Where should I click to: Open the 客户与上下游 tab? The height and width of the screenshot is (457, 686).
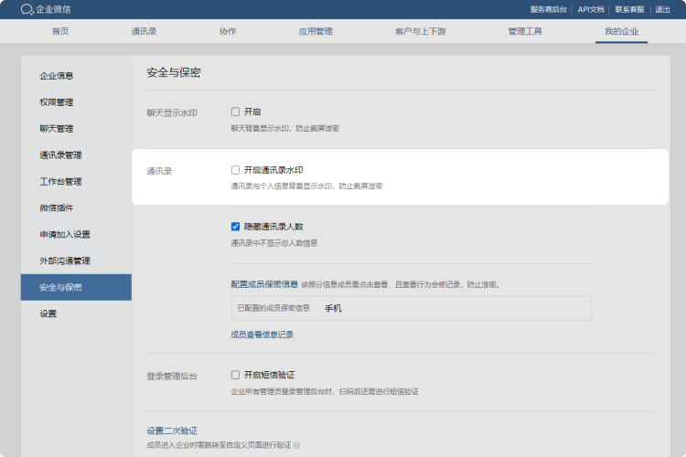[419, 31]
